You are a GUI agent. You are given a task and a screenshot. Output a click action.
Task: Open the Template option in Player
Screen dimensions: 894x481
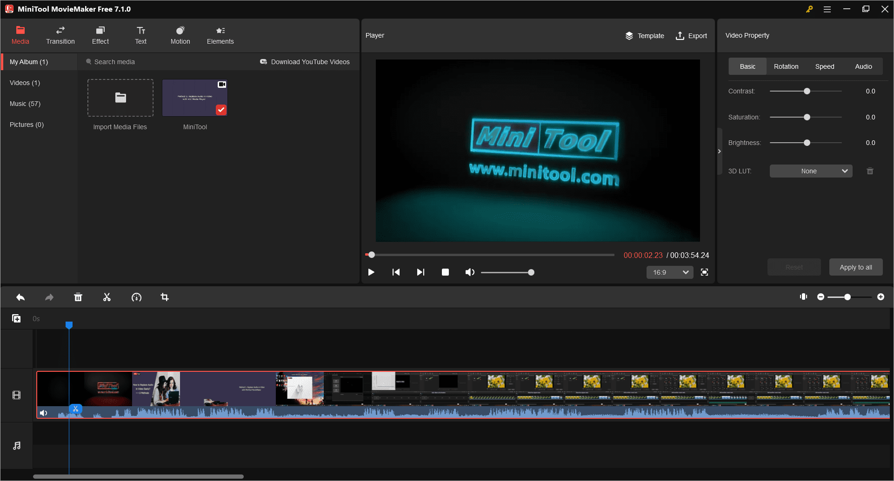click(x=644, y=36)
